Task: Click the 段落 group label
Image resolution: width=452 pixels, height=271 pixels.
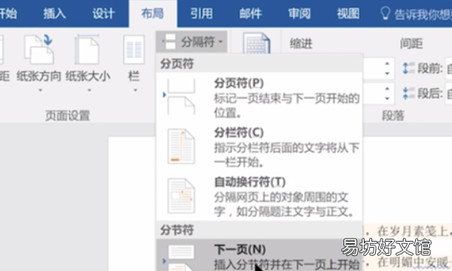Action: point(393,115)
